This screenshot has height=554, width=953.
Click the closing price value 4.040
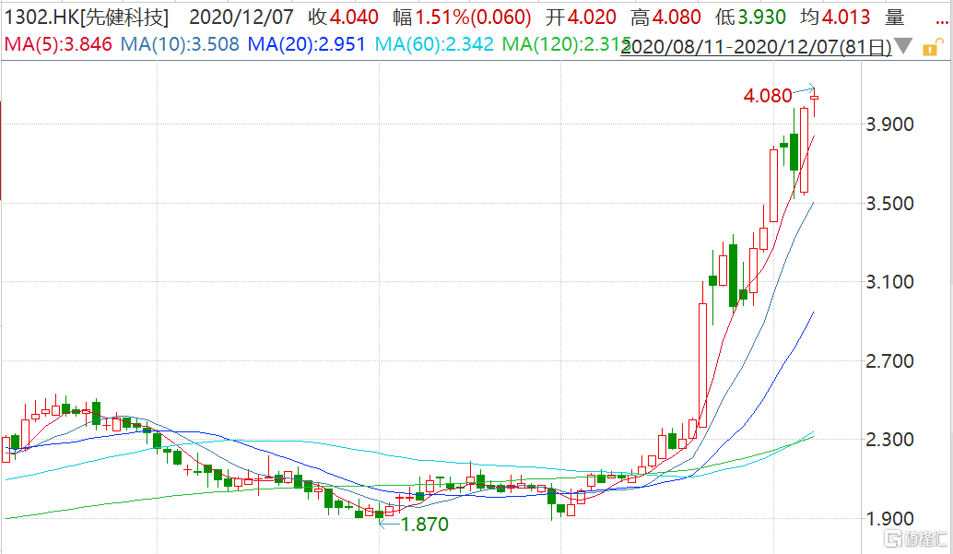tap(358, 18)
